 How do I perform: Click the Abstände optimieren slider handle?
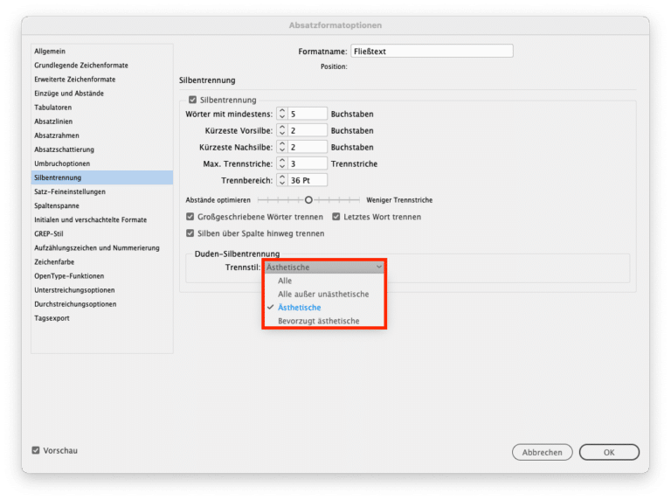pyautogui.click(x=308, y=200)
